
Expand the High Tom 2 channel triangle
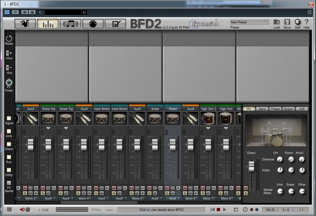coord(208,128)
